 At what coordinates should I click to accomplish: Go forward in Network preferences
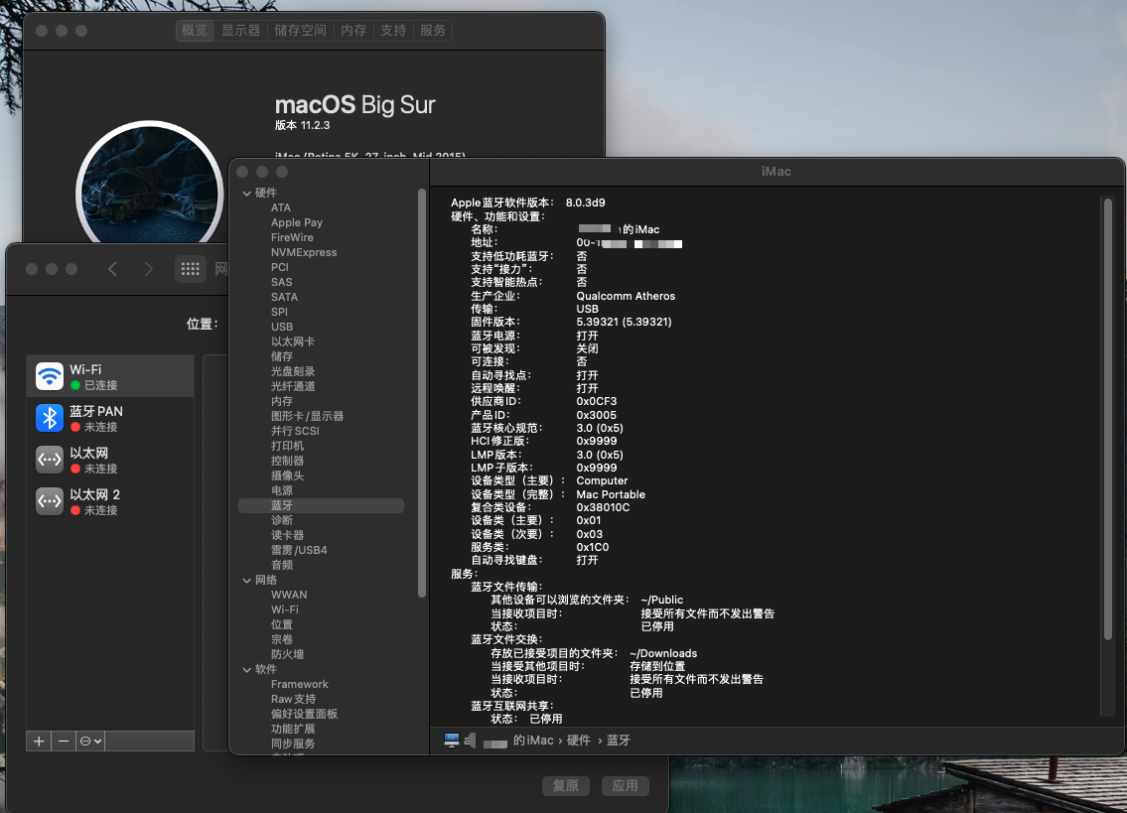click(148, 269)
